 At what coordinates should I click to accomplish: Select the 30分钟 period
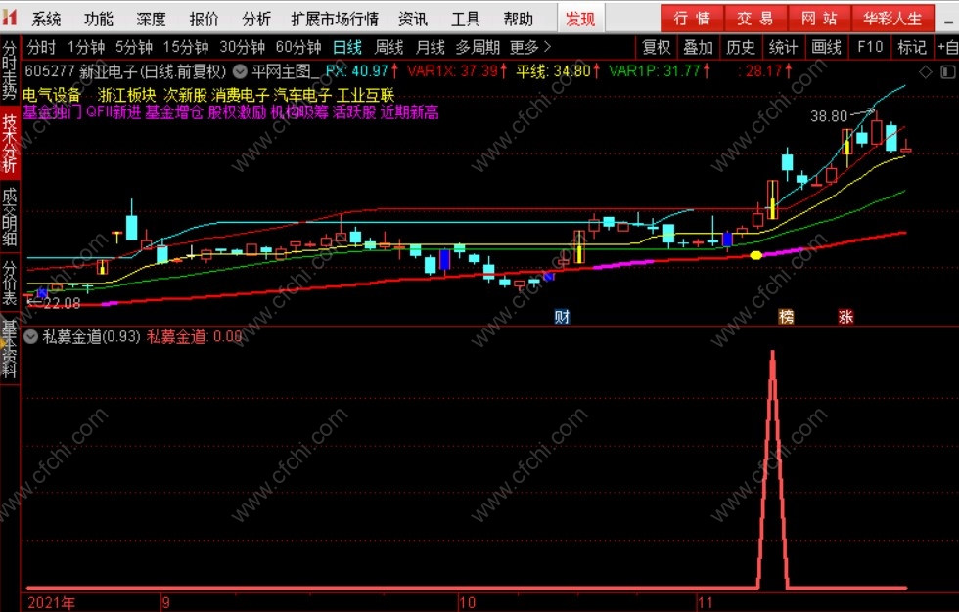click(x=243, y=47)
